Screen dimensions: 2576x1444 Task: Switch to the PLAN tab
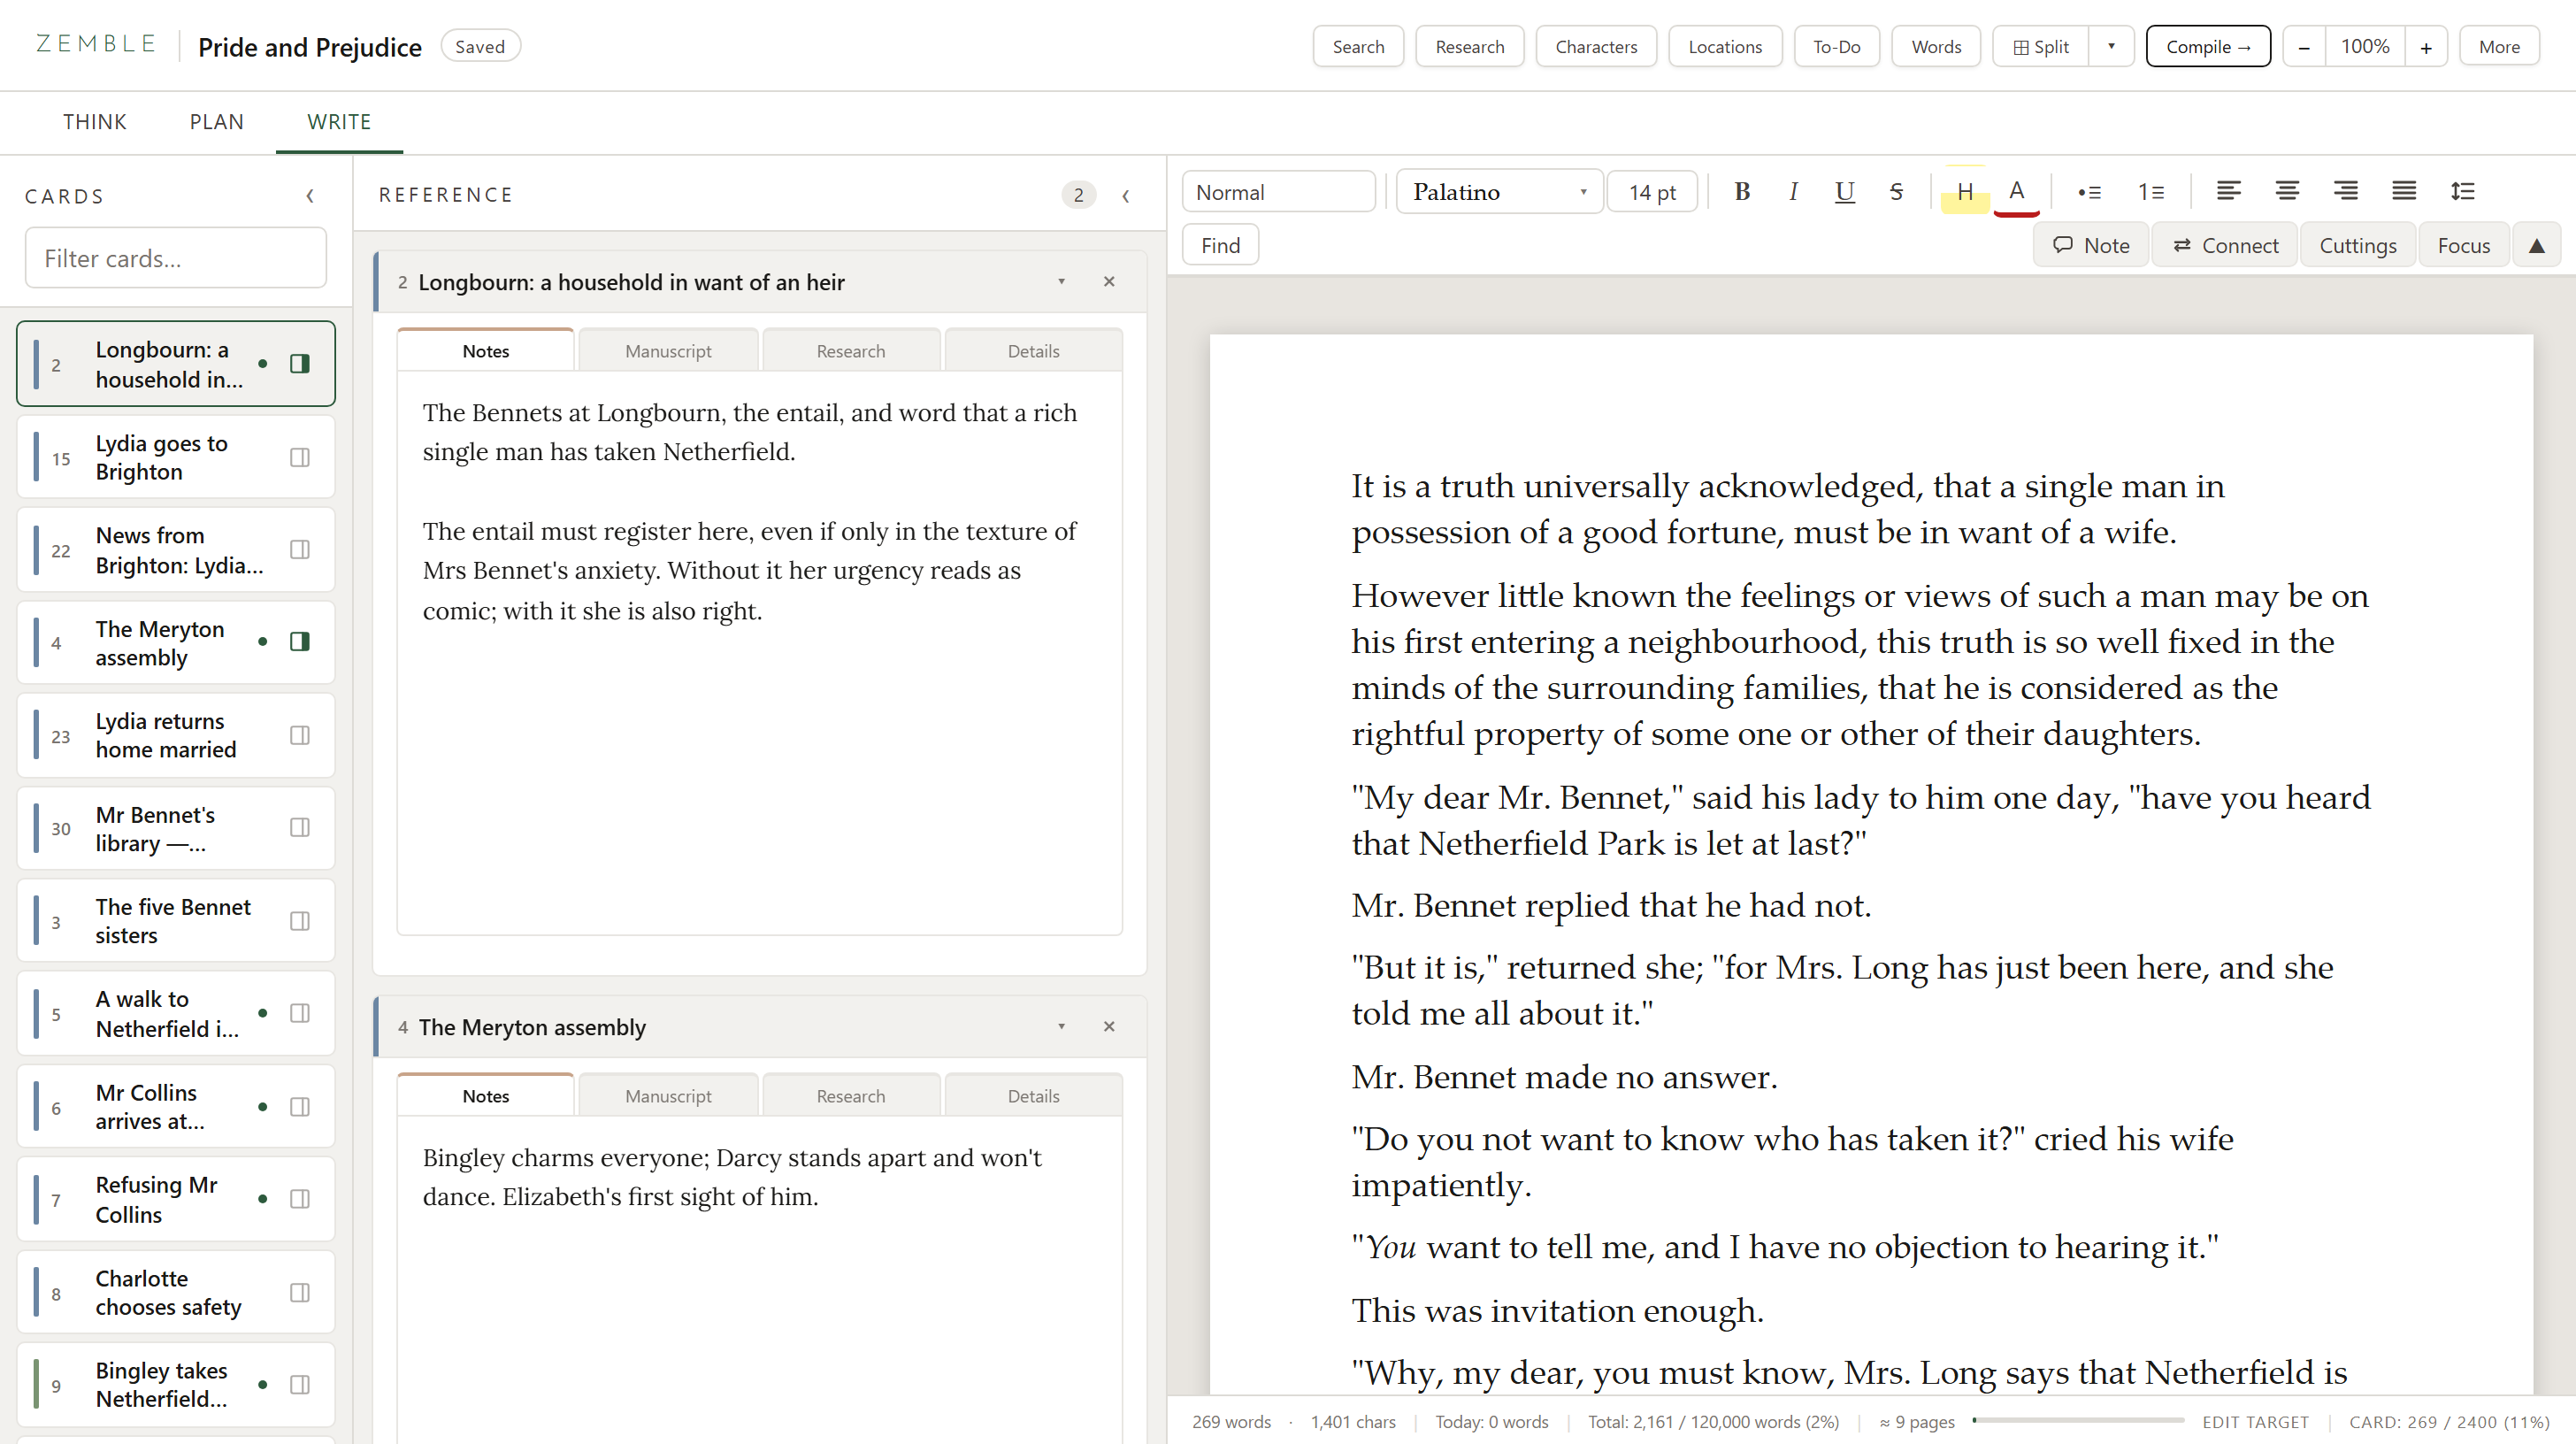tap(216, 122)
